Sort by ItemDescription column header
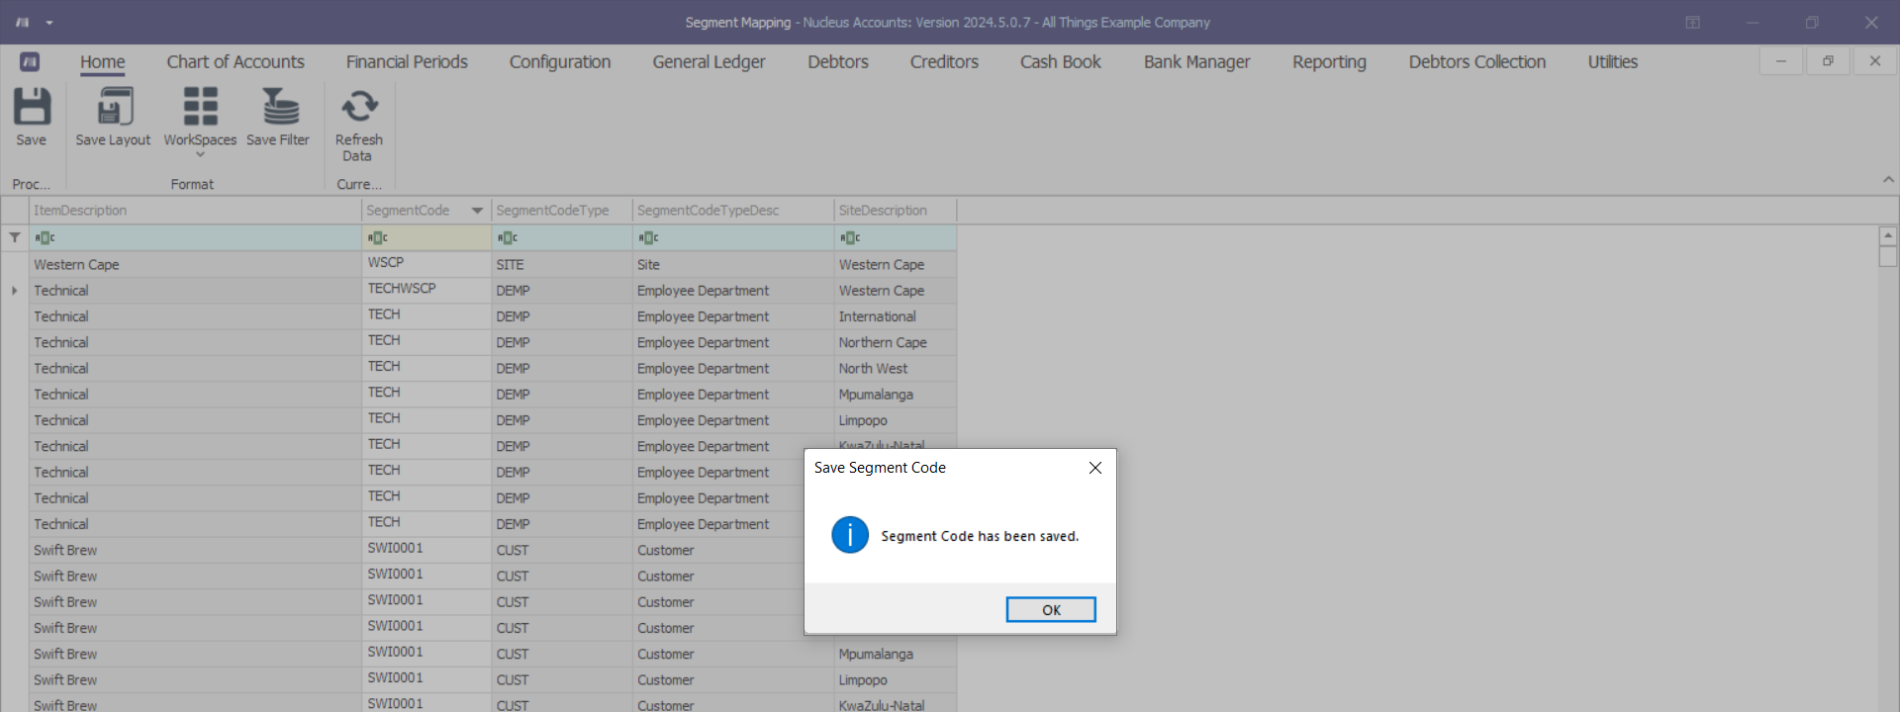The image size is (1900, 712). pyautogui.click(x=196, y=211)
